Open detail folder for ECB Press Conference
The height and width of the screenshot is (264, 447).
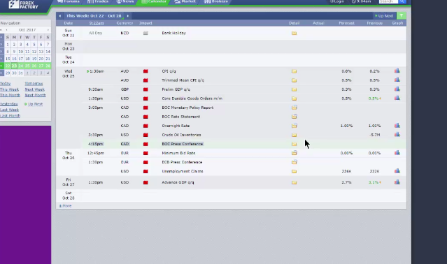tap(294, 162)
